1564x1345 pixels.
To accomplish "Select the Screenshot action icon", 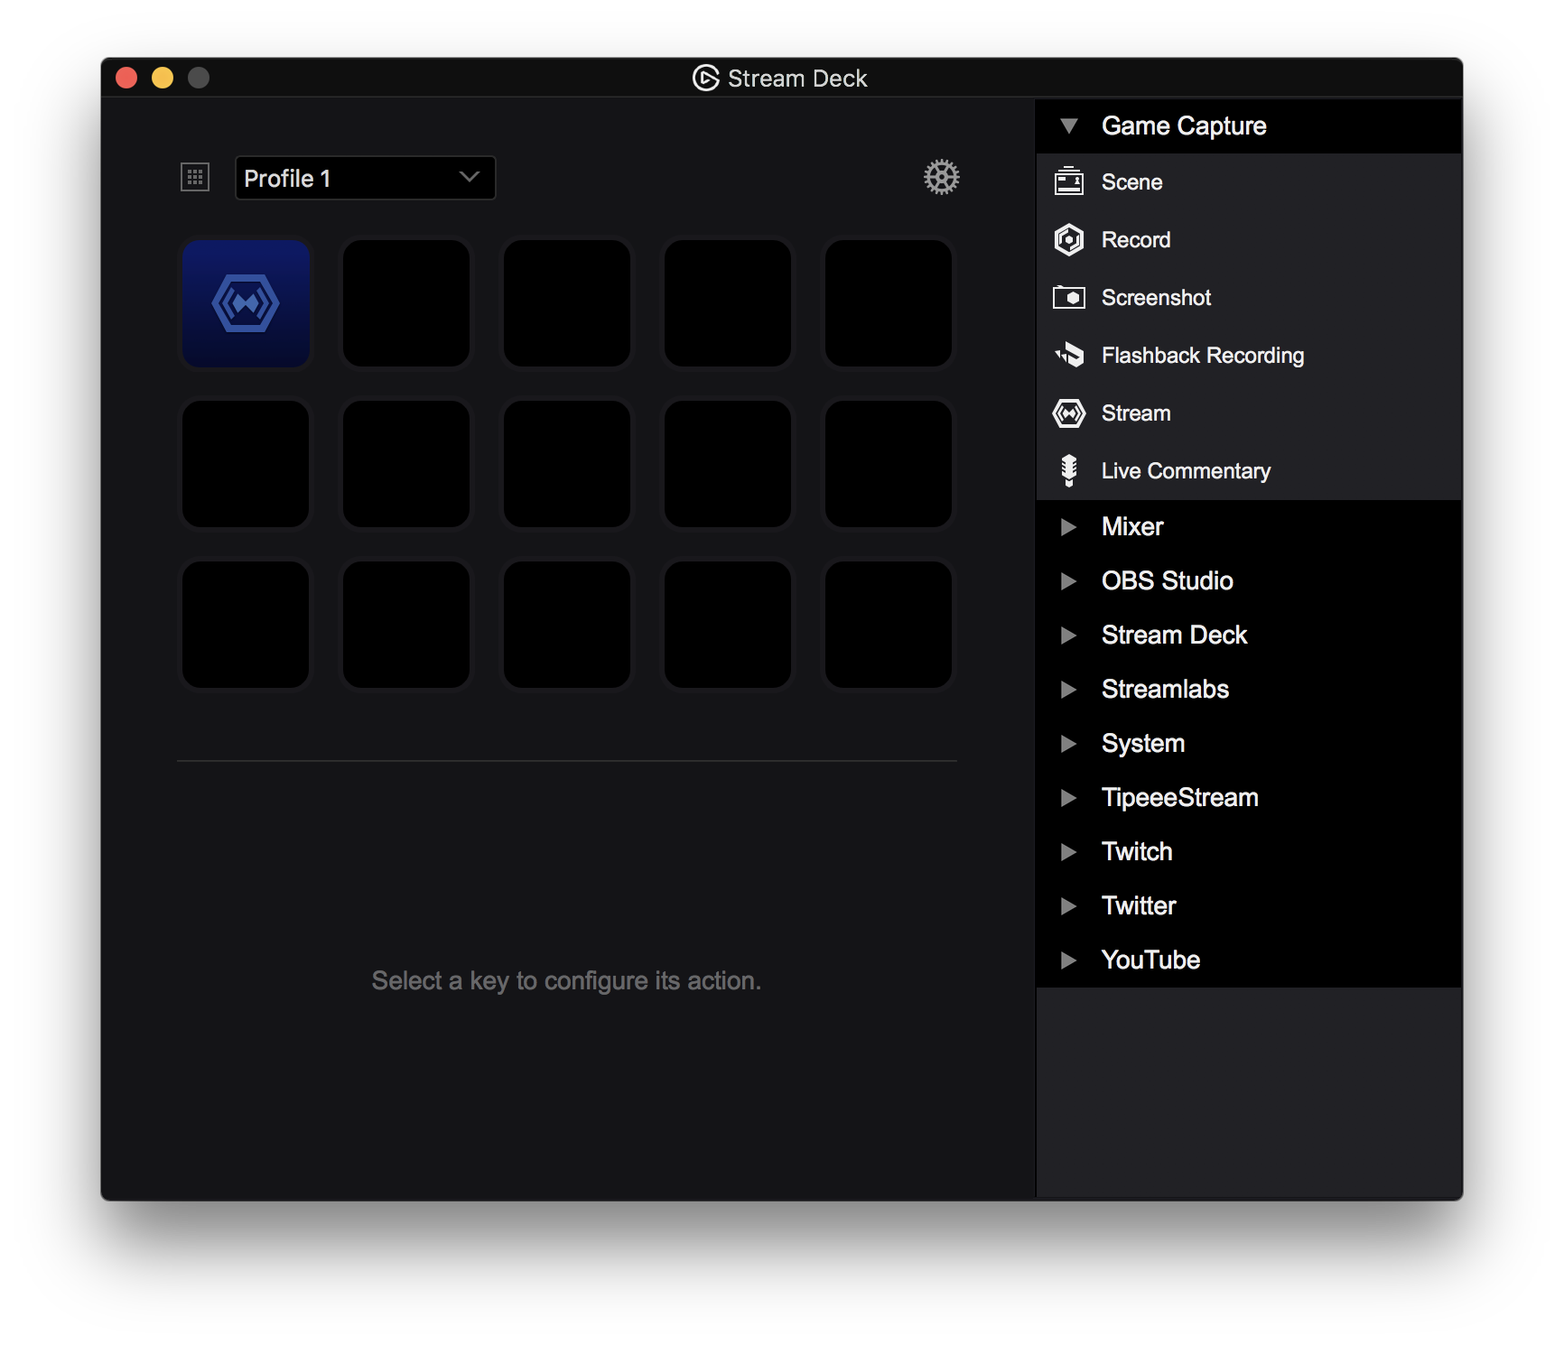I will tap(1070, 297).
